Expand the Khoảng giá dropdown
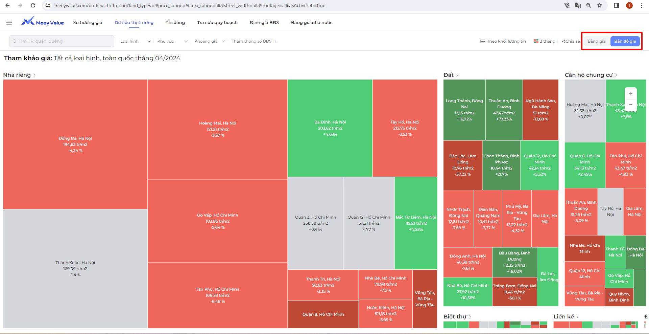Image resolution: width=649 pixels, height=334 pixels. (x=209, y=41)
